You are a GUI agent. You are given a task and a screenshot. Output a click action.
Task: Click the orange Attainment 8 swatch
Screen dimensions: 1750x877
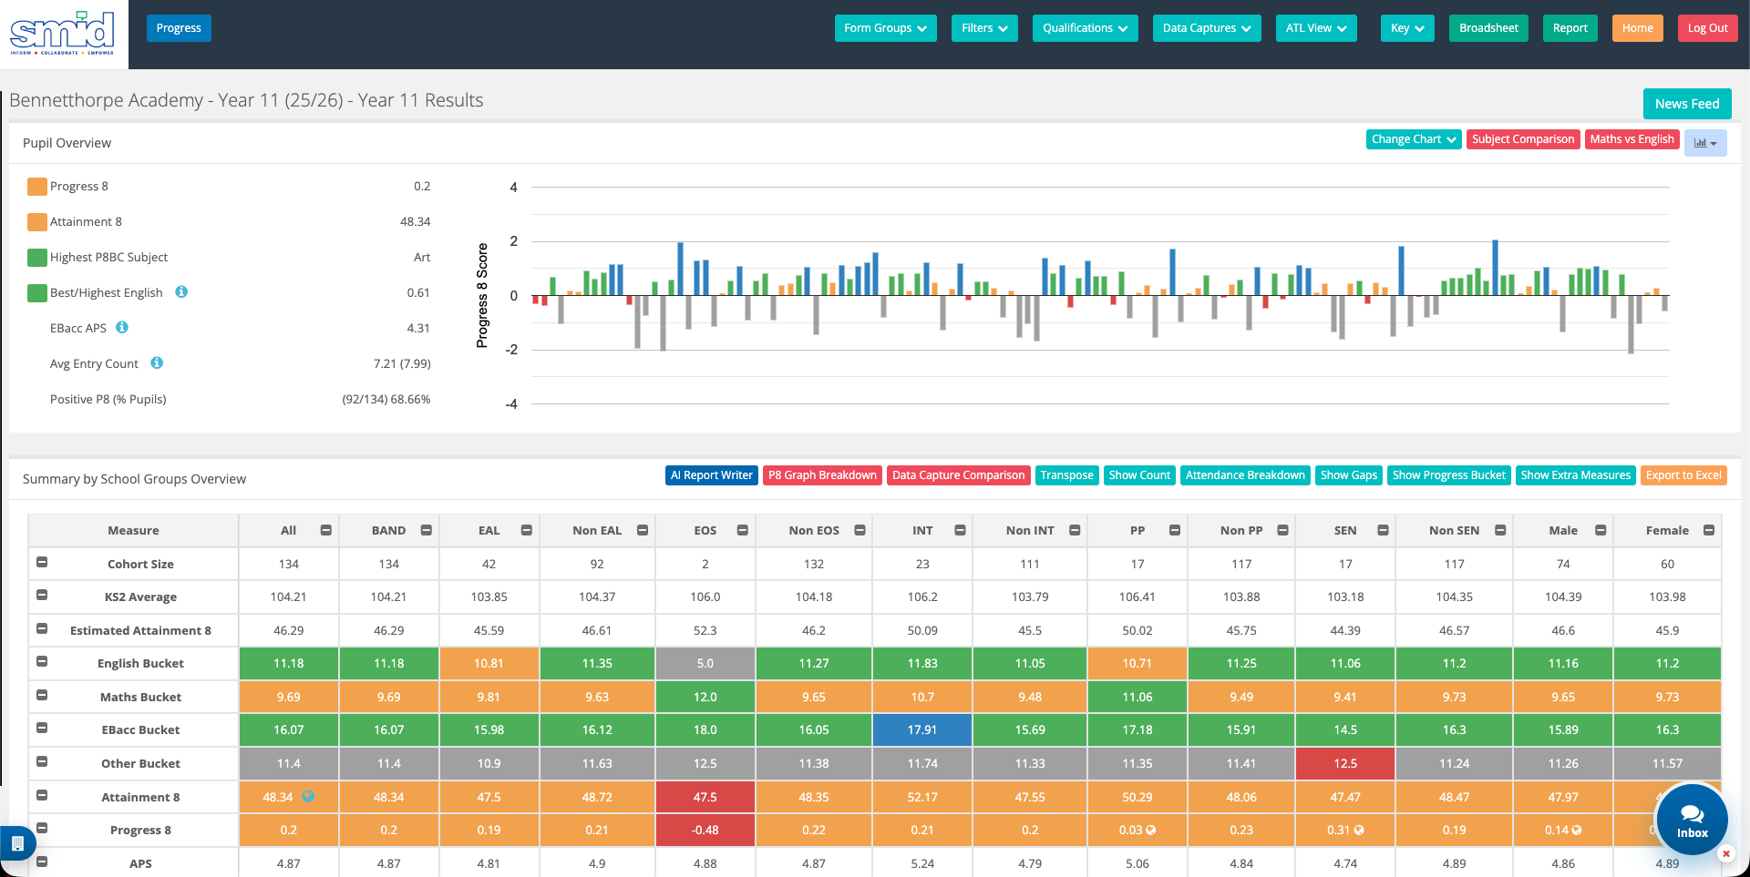click(37, 222)
